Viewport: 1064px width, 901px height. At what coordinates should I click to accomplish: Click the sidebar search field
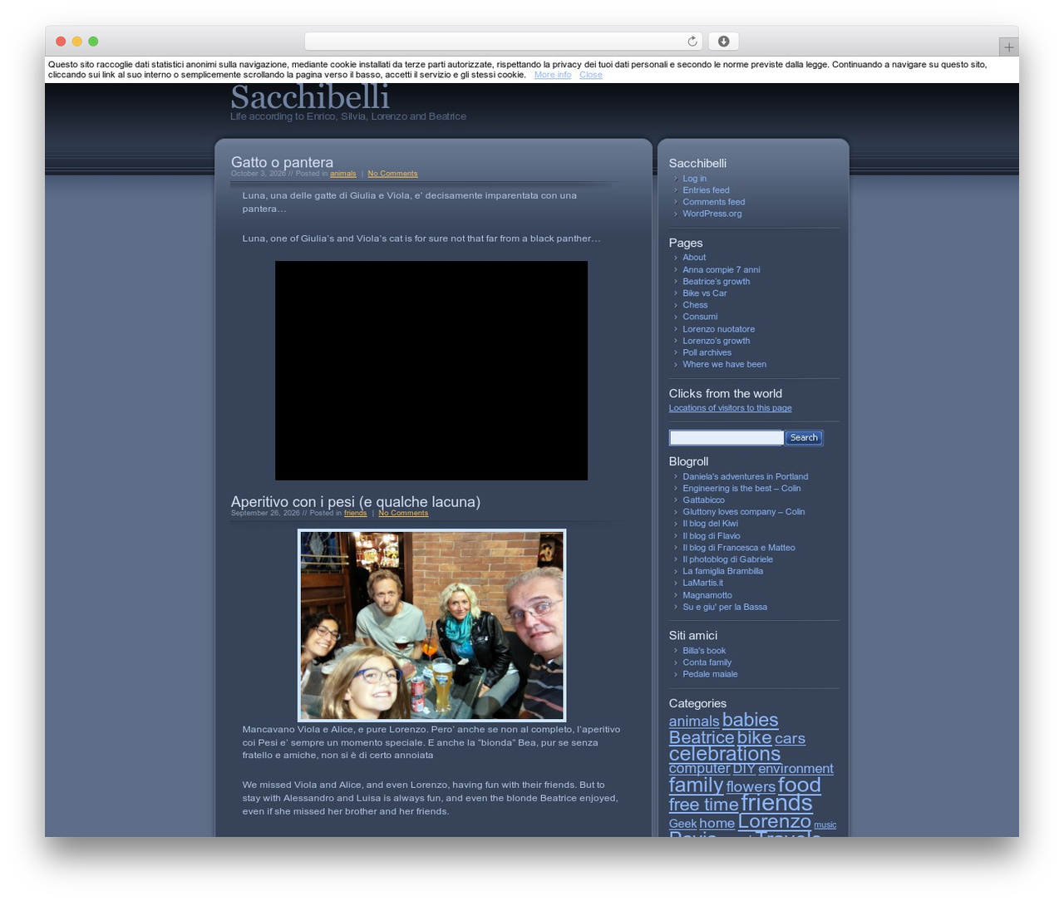click(727, 438)
